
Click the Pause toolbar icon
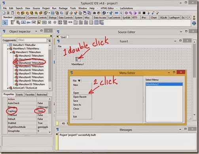(140, 13)
